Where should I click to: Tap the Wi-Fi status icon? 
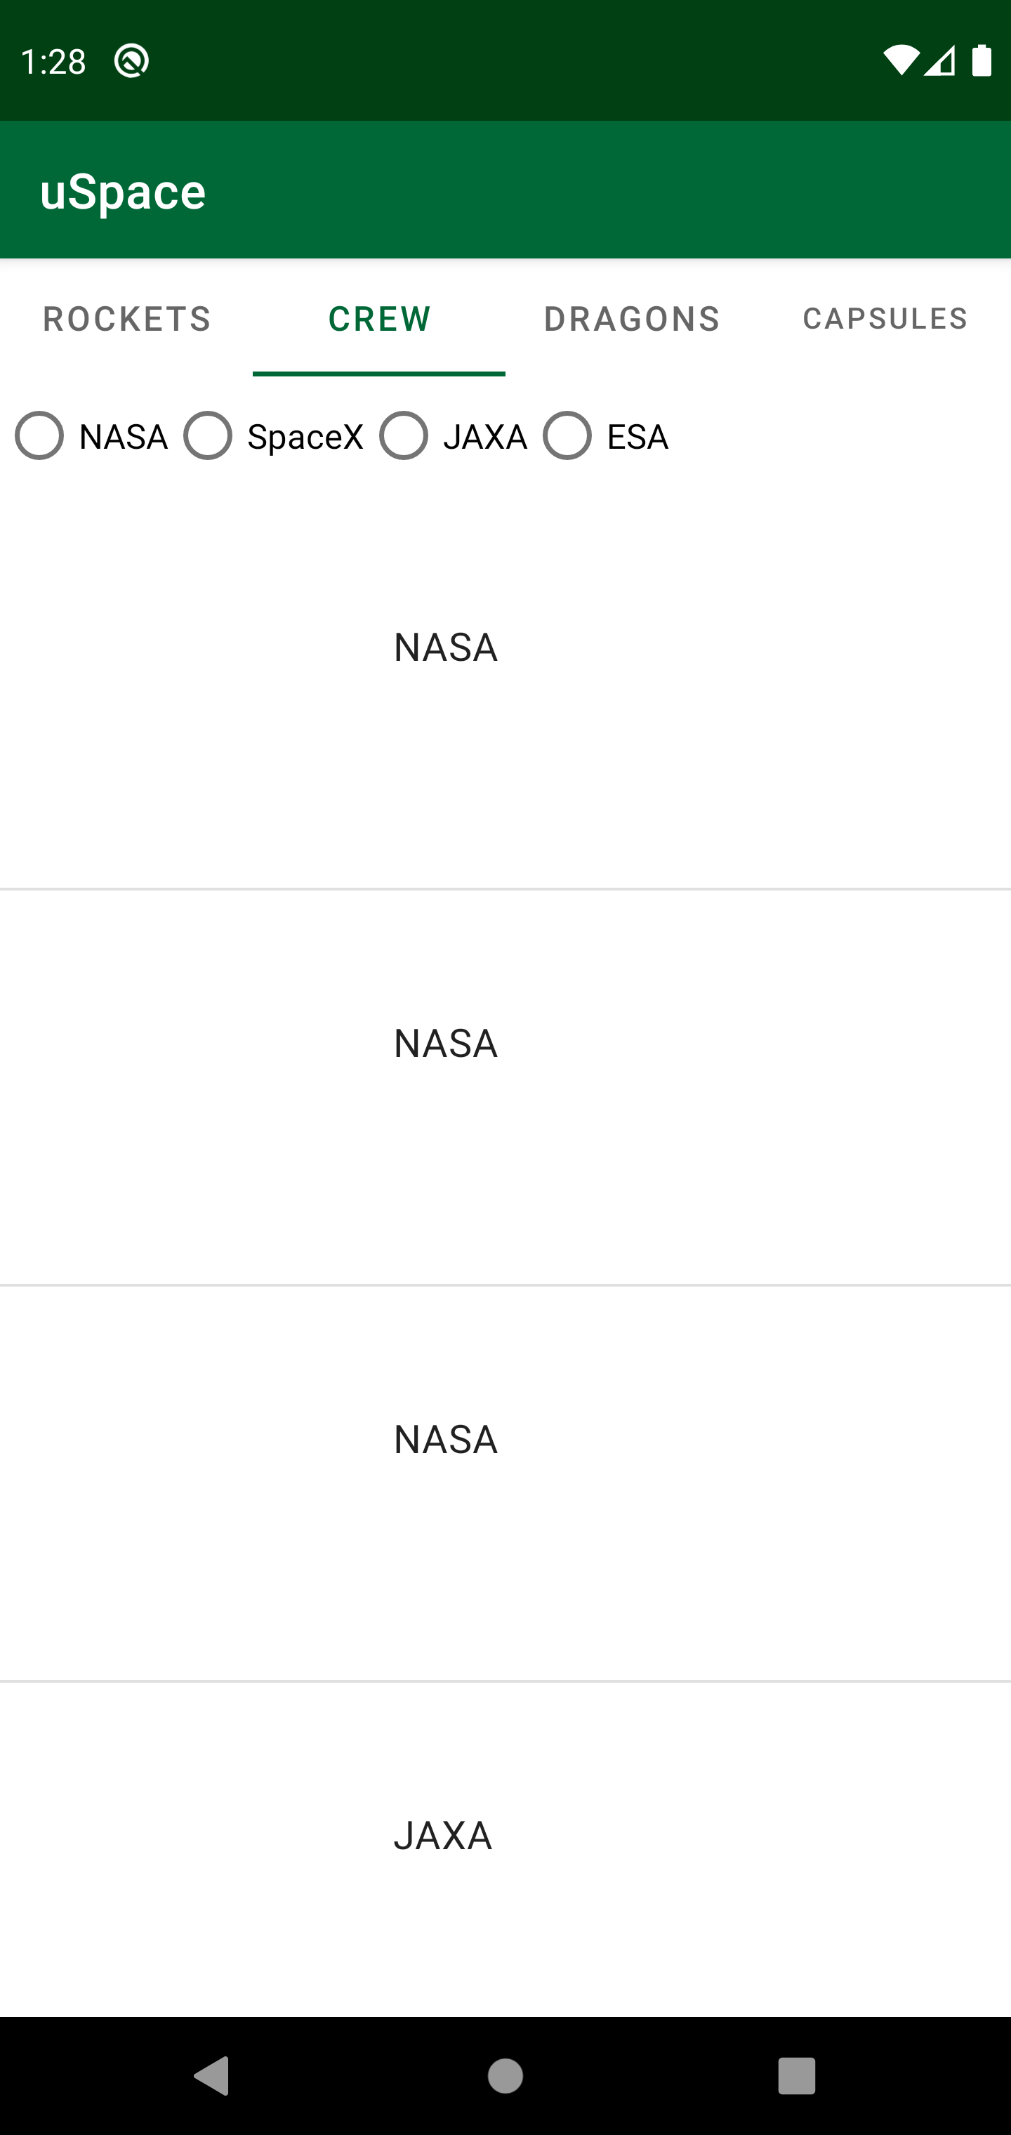(900, 61)
